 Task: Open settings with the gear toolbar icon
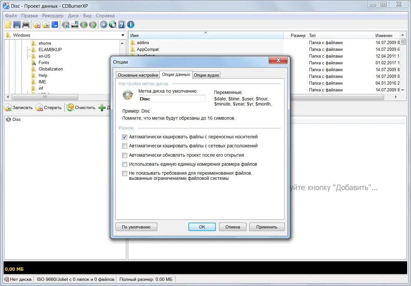pyautogui.click(x=103, y=24)
